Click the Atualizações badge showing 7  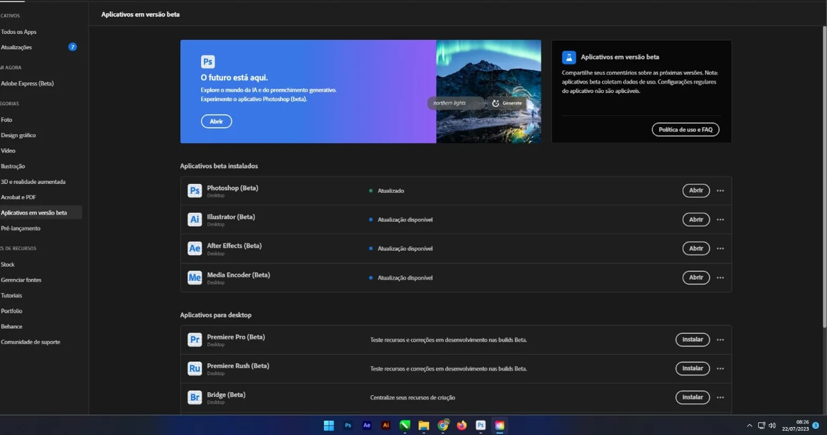(73, 47)
